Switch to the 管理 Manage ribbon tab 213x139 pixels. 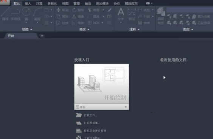pos(77,4)
